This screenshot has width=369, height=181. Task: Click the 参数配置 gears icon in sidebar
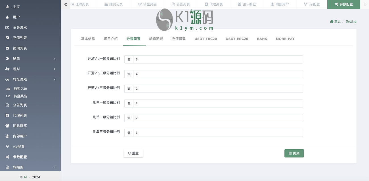[7, 157]
